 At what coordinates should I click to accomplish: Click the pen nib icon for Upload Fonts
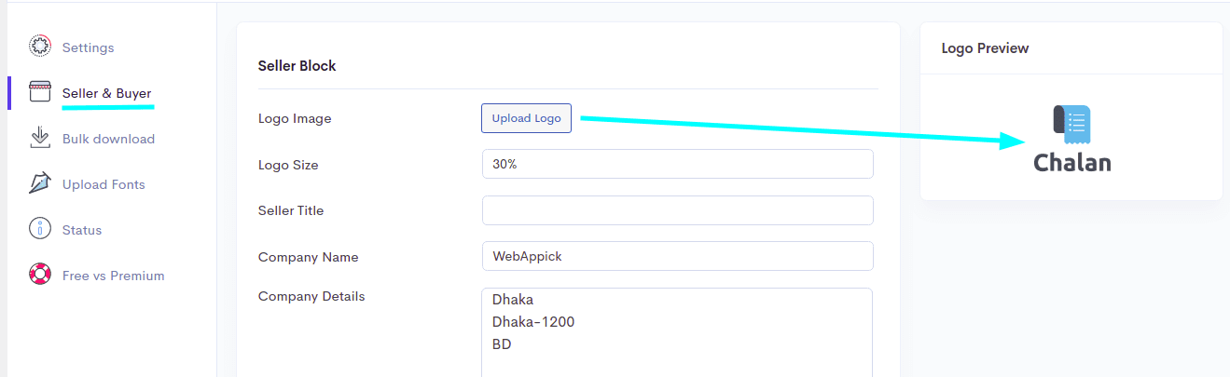click(39, 183)
